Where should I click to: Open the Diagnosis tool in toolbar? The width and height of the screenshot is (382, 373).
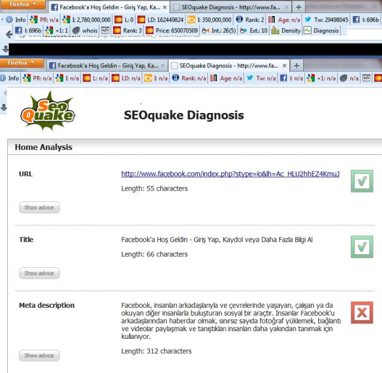coord(321,30)
